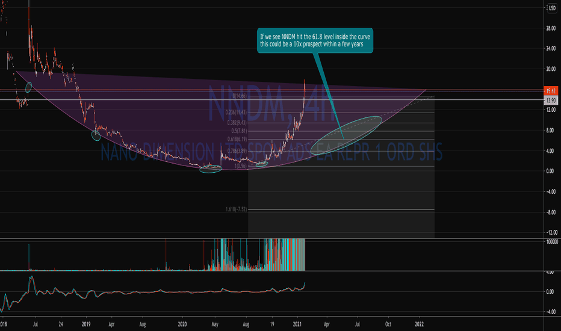Click the Apr label right after 2019
Viewport: 561px width, 331px height.
pyautogui.click(x=111, y=324)
